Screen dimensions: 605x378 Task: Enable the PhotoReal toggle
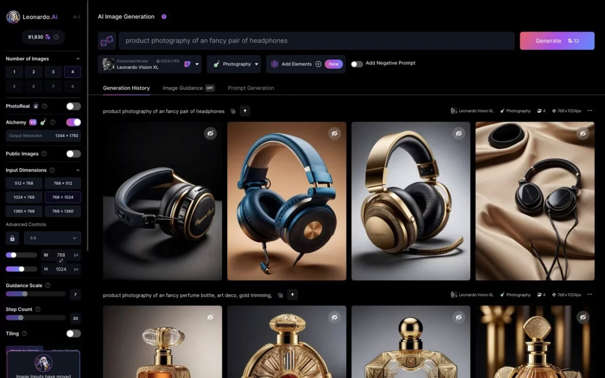[73, 106]
